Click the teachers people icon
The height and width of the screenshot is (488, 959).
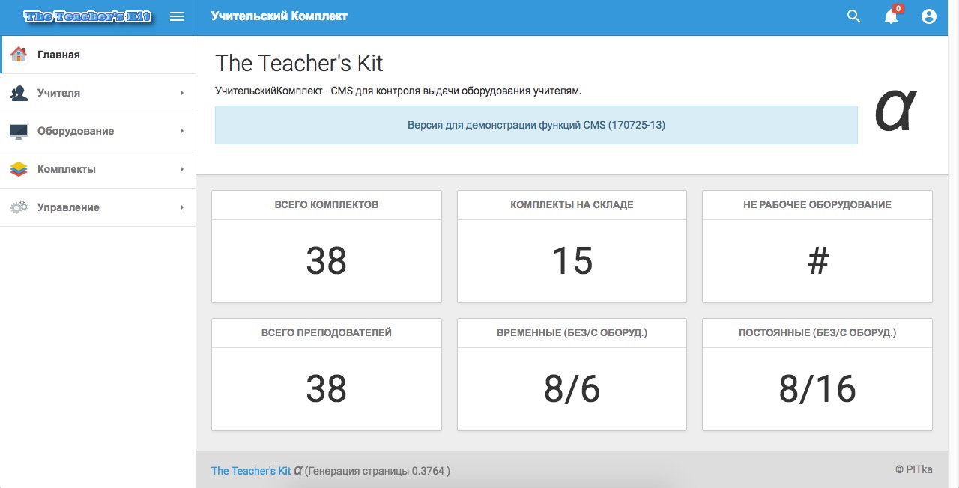coord(19,93)
